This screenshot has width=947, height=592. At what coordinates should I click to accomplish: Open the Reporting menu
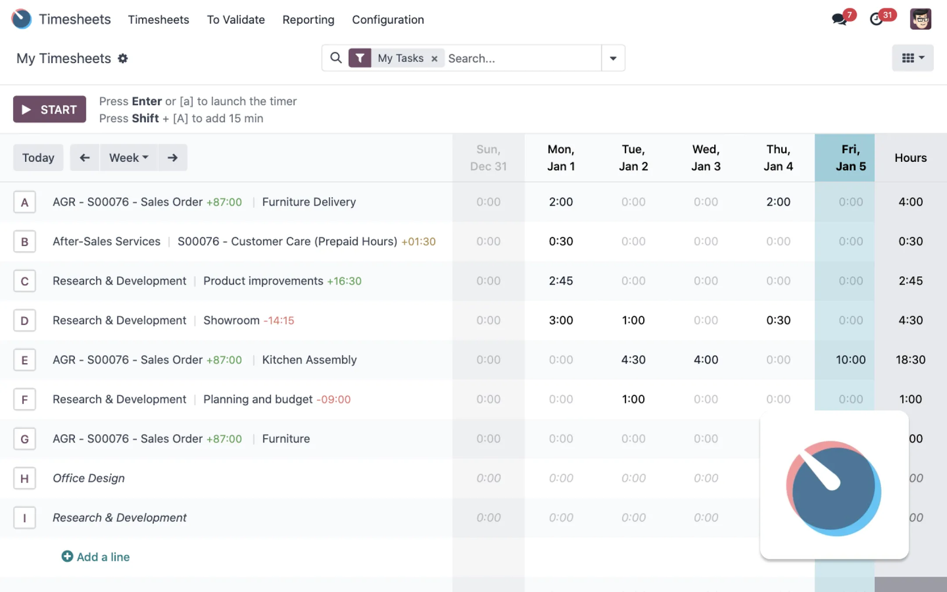pyautogui.click(x=308, y=20)
